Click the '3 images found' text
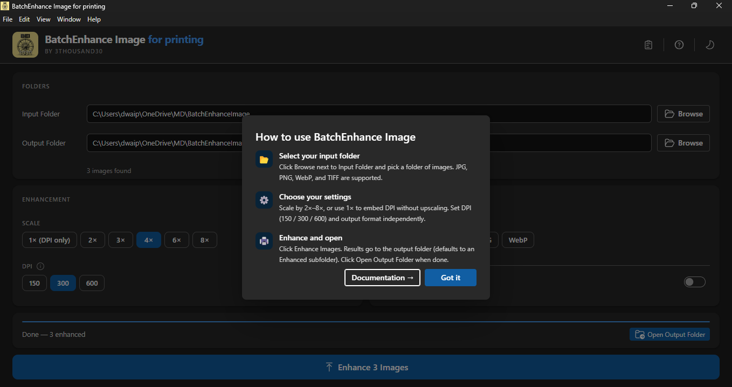Screen dimensions: 732x387 [109, 171]
